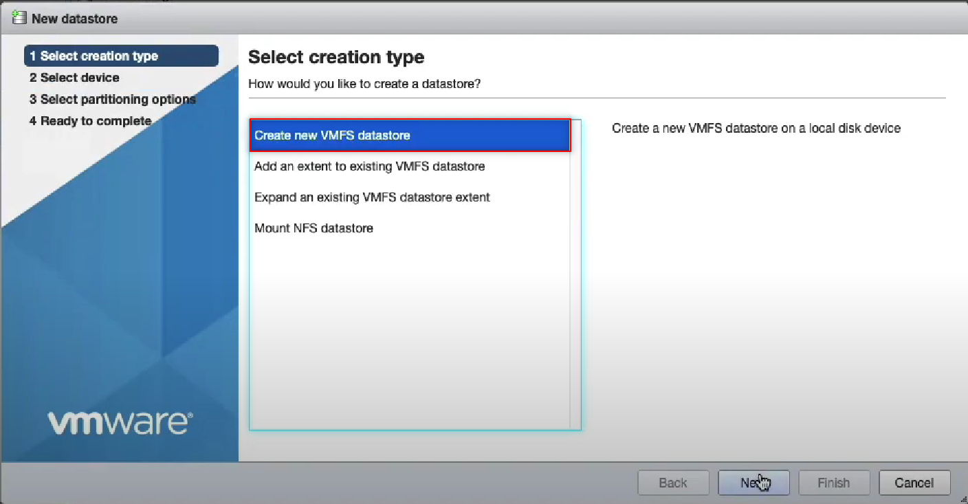Jump to step 3 Select partitioning options
968x504 pixels.
pos(112,99)
